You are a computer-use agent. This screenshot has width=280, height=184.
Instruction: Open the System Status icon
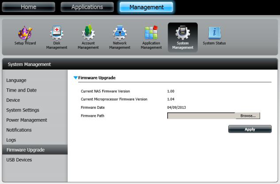(214, 35)
